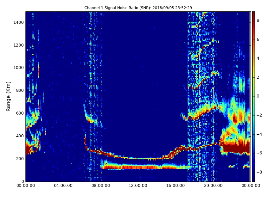Click the 16:00:00 time axis label

coord(176,186)
